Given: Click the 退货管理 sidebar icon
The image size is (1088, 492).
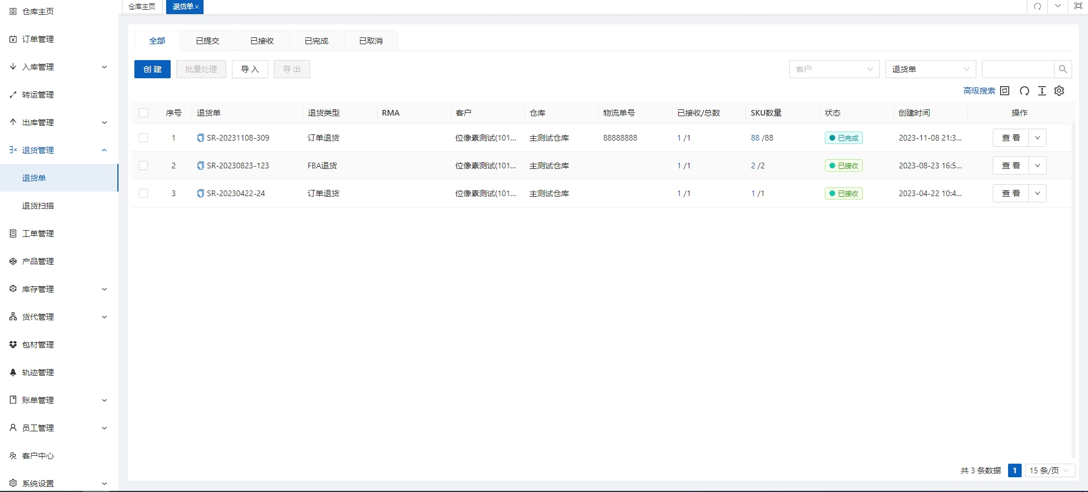Looking at the screenshot, I should (13, 150).
